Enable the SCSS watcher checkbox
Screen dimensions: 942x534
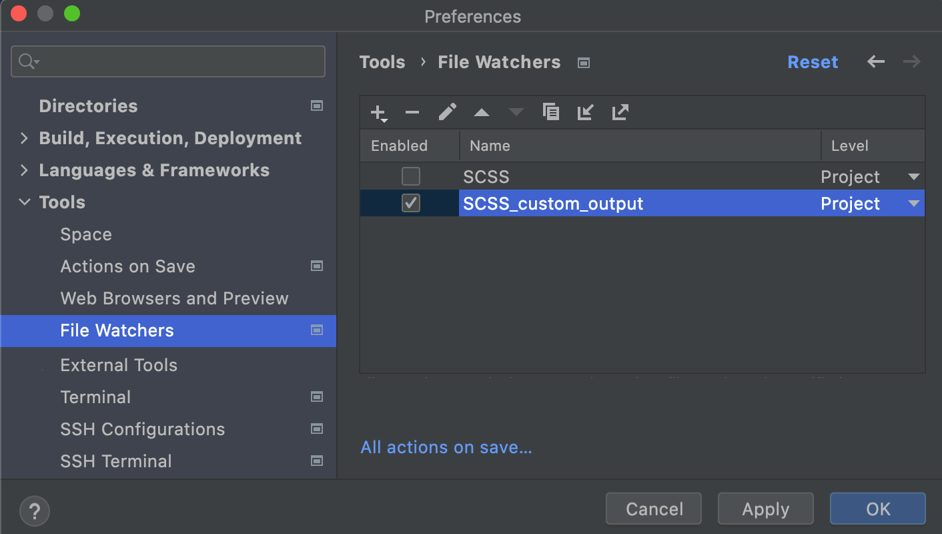(x=410, y=176)
